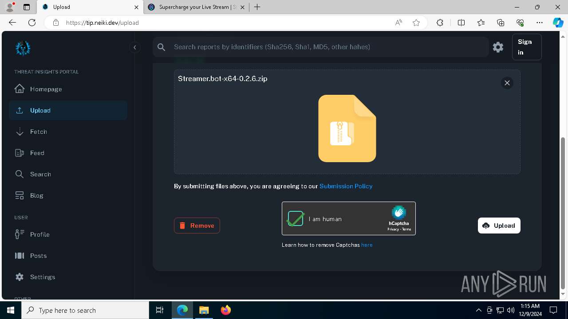This screenshot has height=319, width=568.
Task: Open Homepage in sidebar
Action: (x=68, y=89)
